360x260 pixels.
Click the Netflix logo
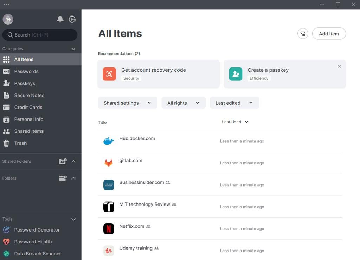coord(109,229)
